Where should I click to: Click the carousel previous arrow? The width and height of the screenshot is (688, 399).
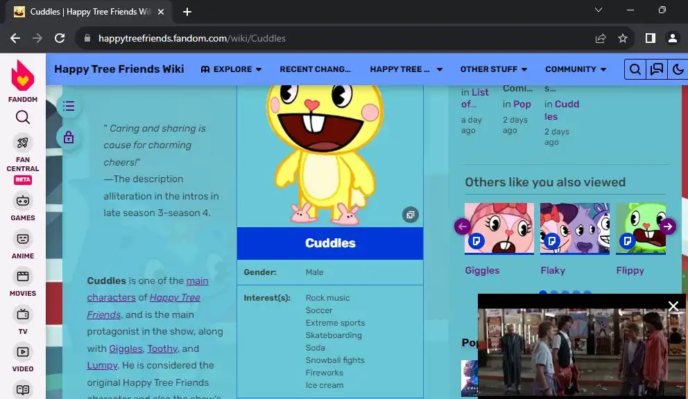pos(463,227)
